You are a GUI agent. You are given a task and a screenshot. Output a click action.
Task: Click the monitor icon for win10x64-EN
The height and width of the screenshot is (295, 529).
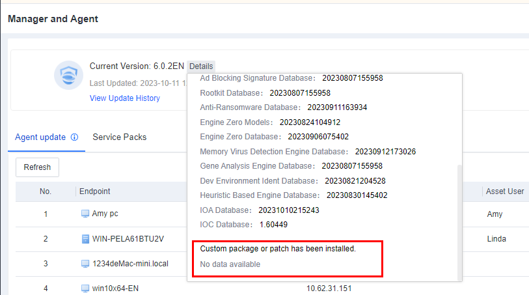tap(85, 287)
